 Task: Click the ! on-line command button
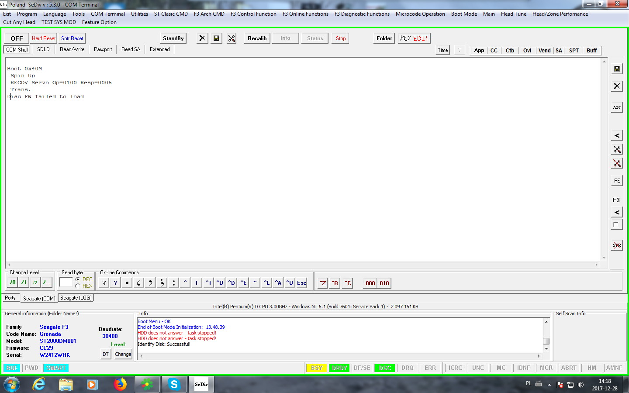197,283
